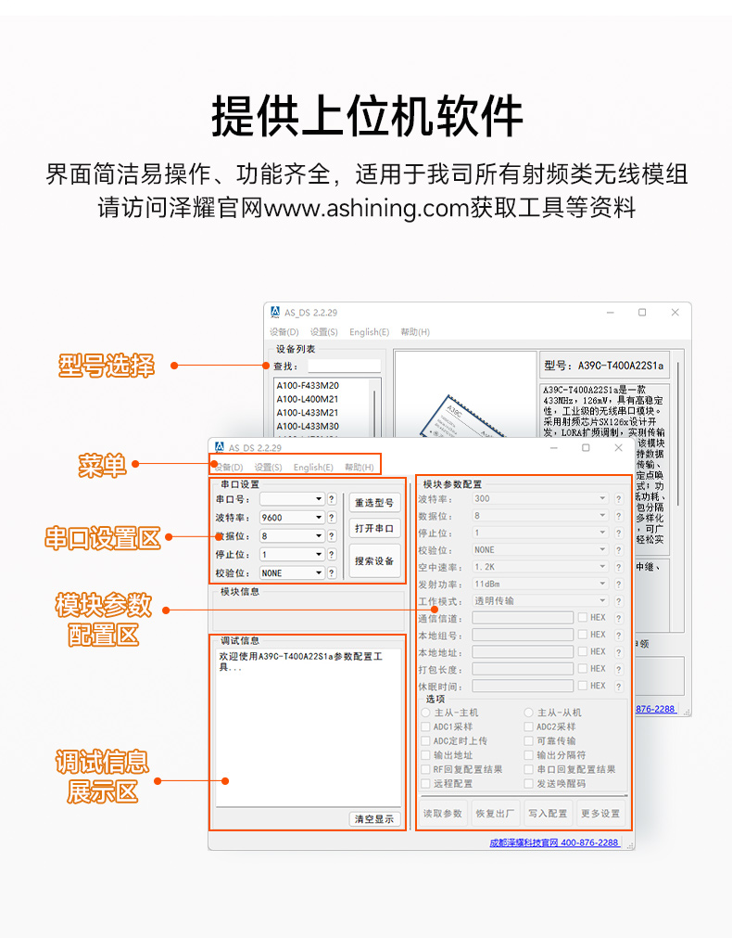Click the AS_DS app icon in front window
The height and width of the screenshot is (938, 732).
point(220,447)
